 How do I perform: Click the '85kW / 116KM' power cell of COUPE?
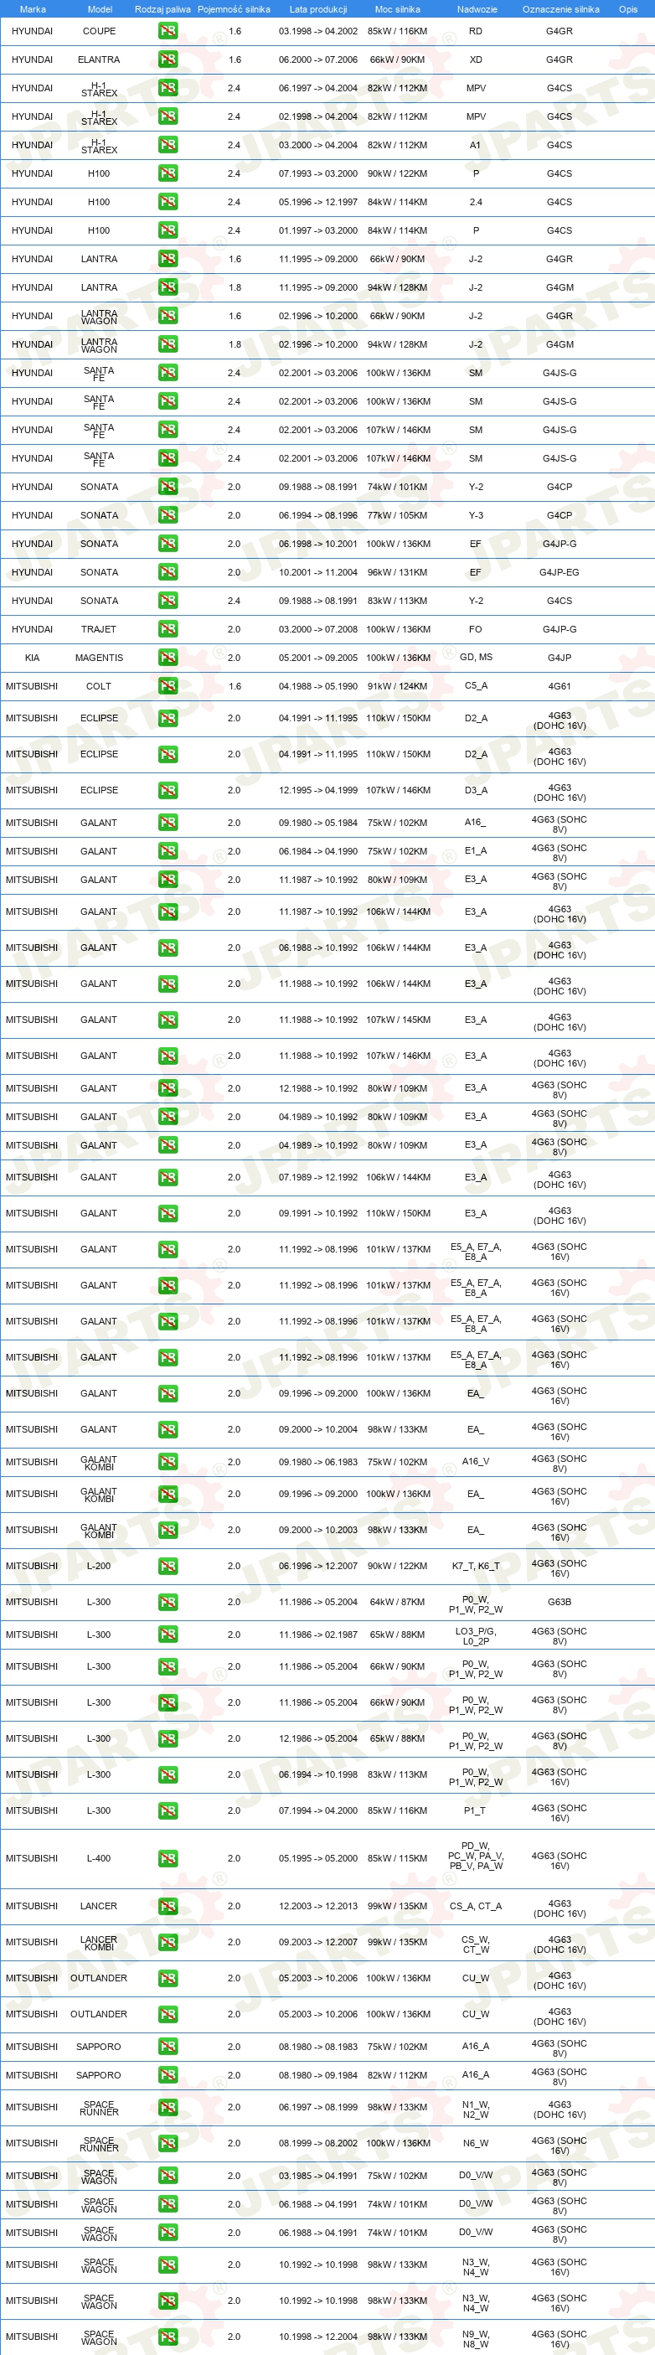(397, 31)
